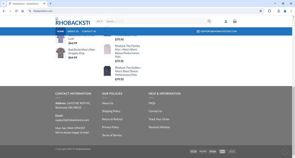Open Rhoback The Golden polo link

(128, 71)
